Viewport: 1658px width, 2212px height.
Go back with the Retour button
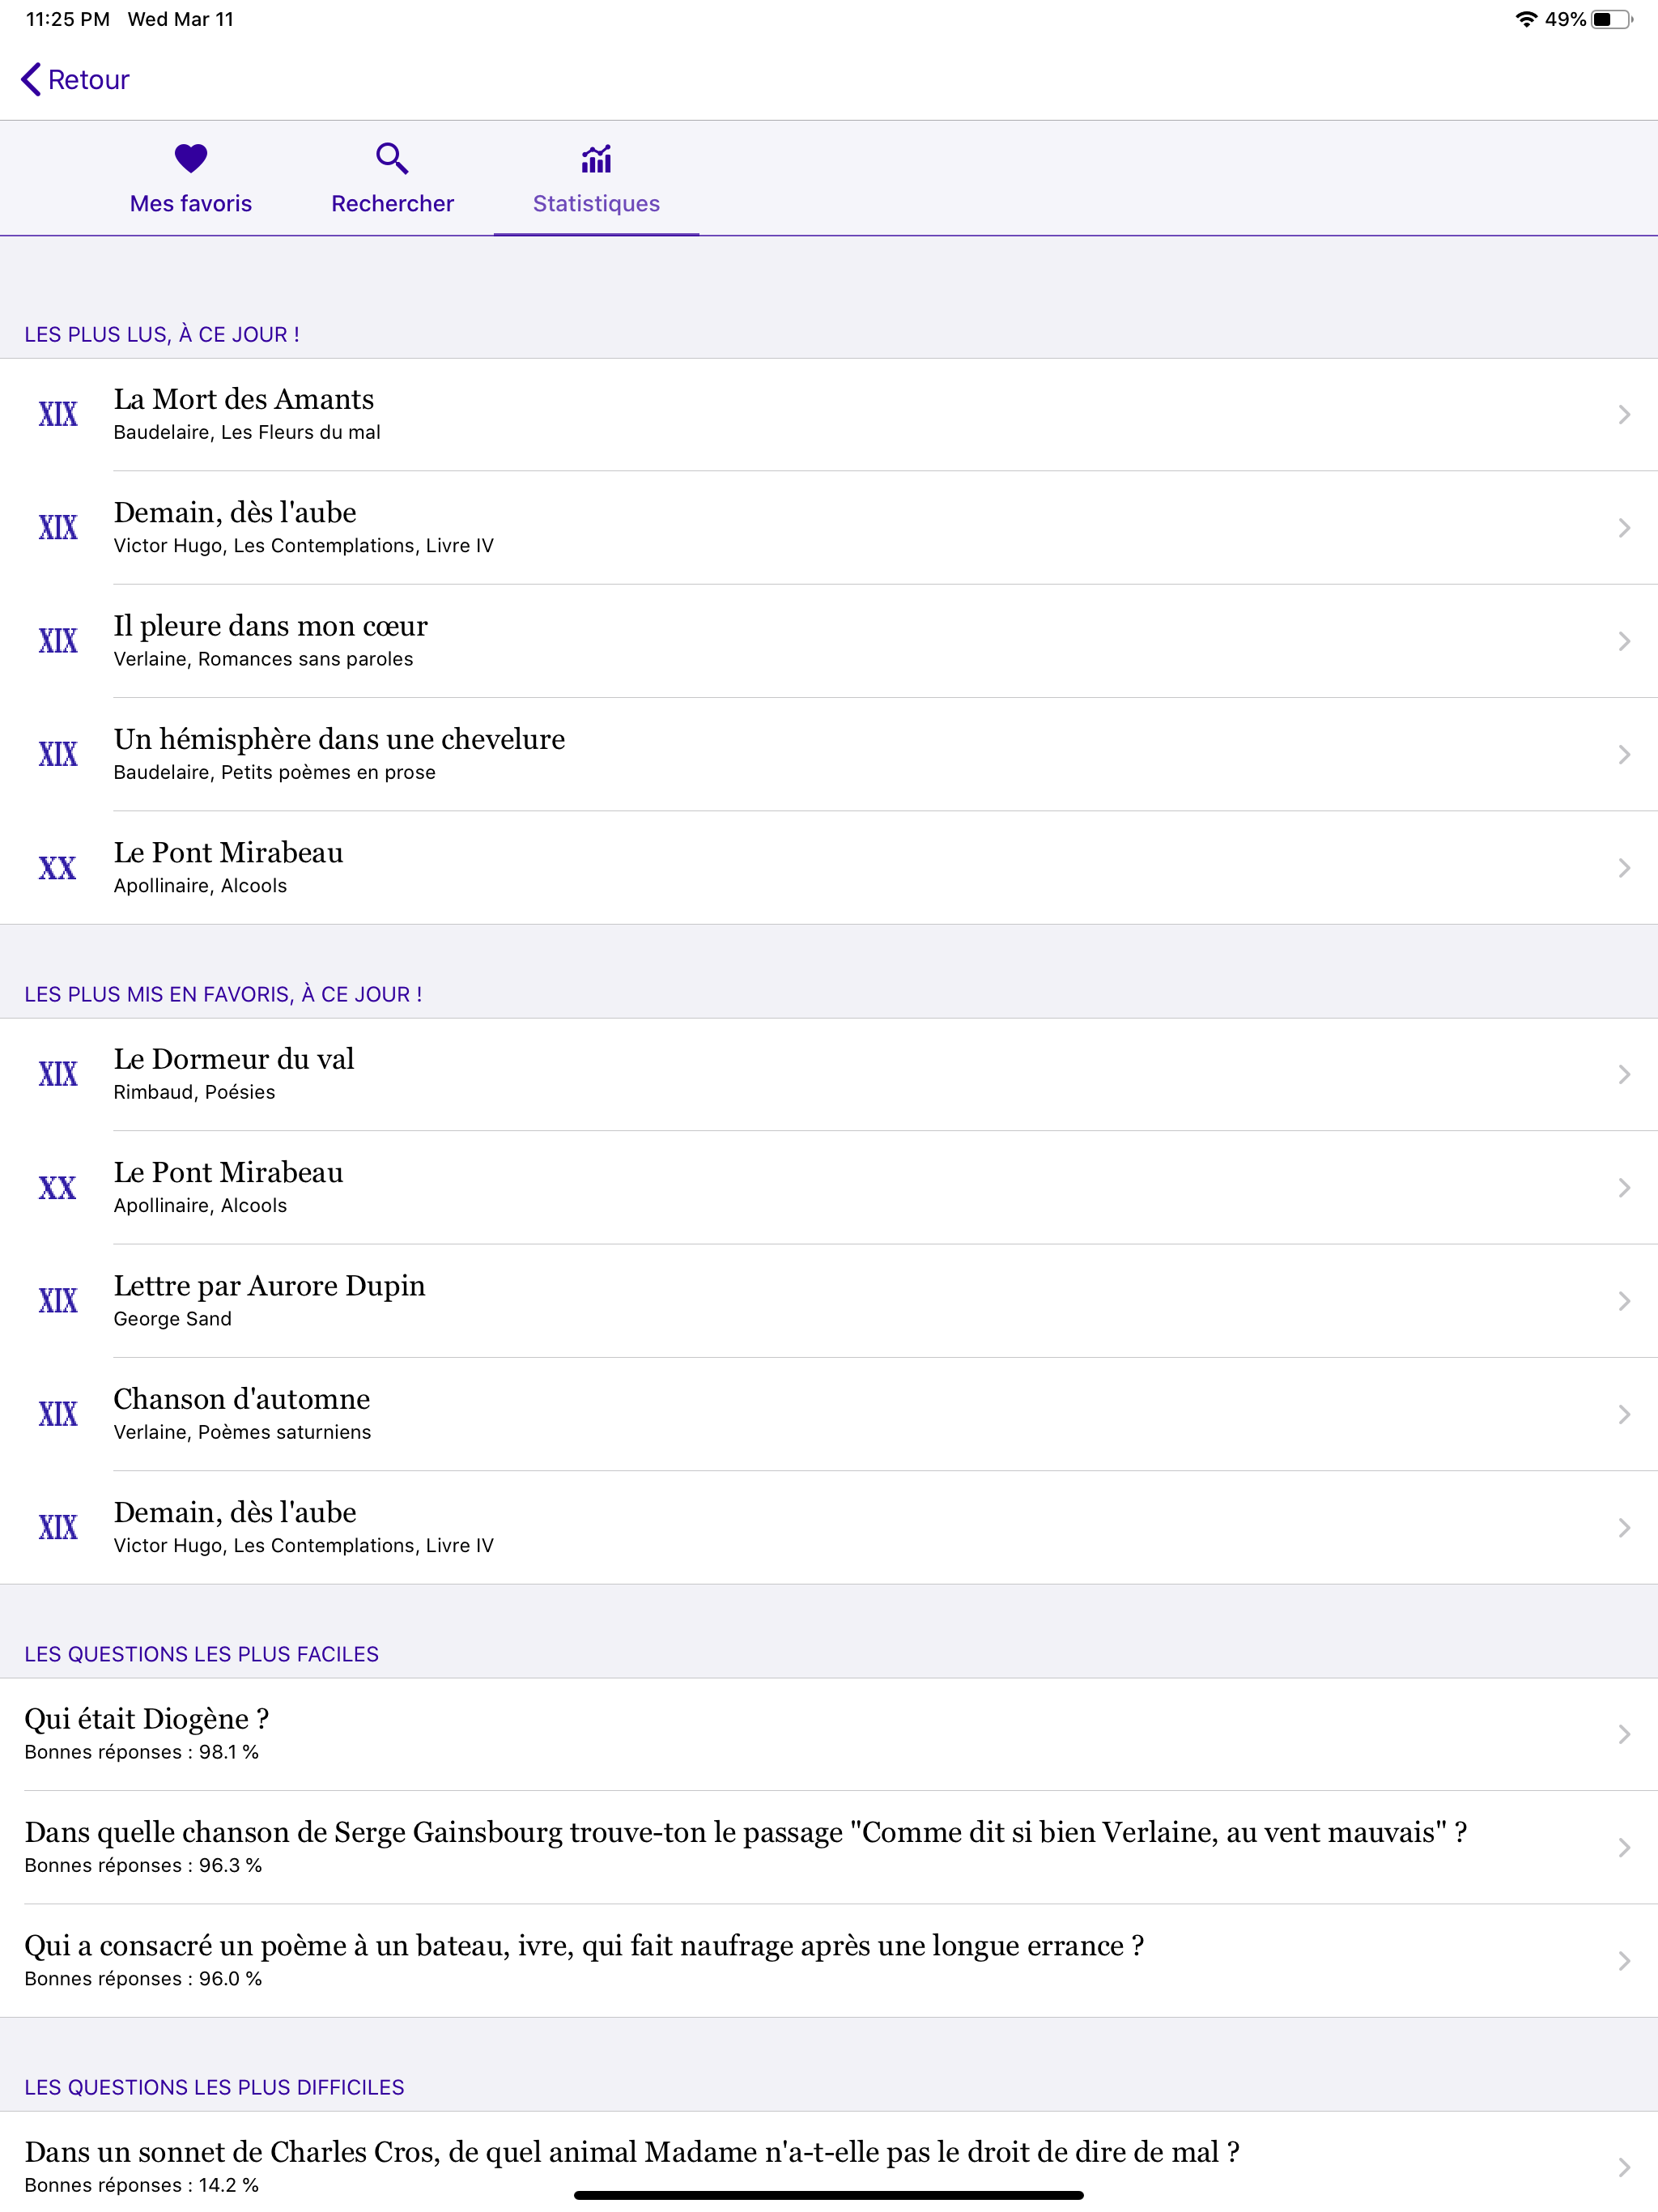[x=76, y=80]
